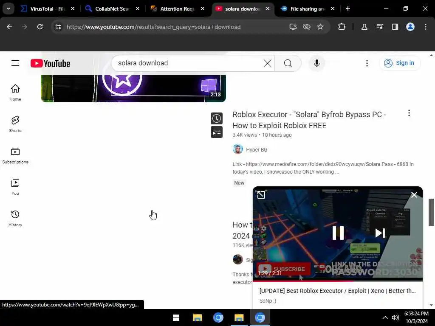Image resolution: width=435 pixels, height=326 pixels.
Task: Search with your voice microphone
Action: click(316, 63)
